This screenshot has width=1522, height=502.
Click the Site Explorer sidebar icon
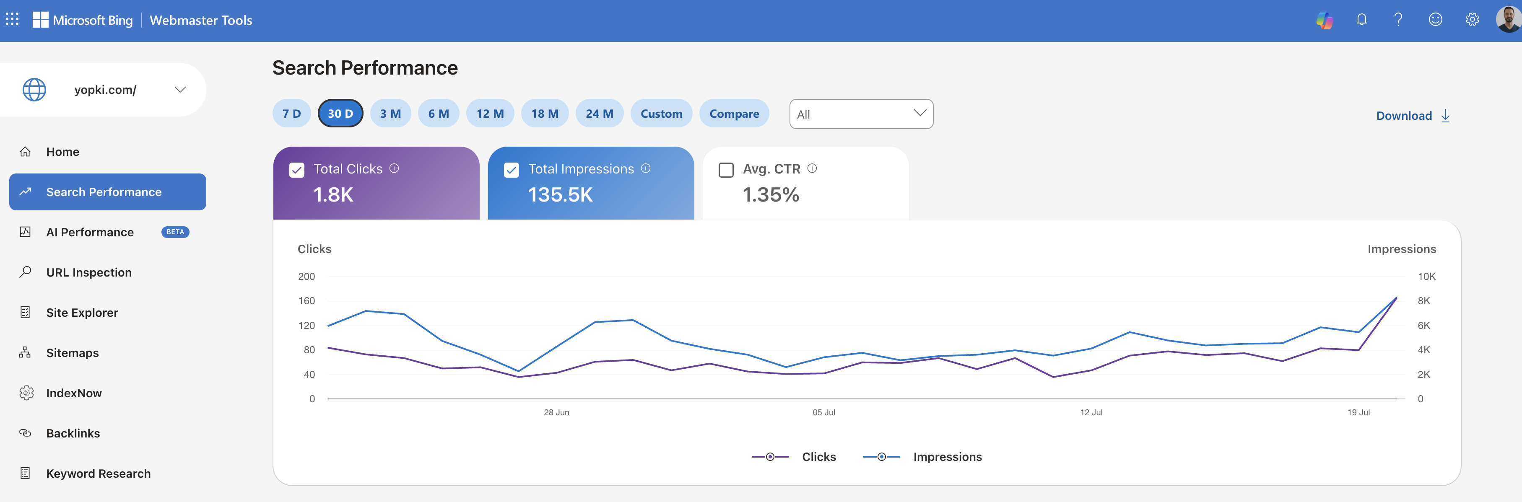(x=25, y=313)
